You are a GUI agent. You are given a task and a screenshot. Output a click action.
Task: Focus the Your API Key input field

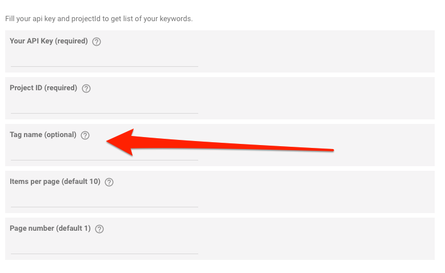[105, 60]
